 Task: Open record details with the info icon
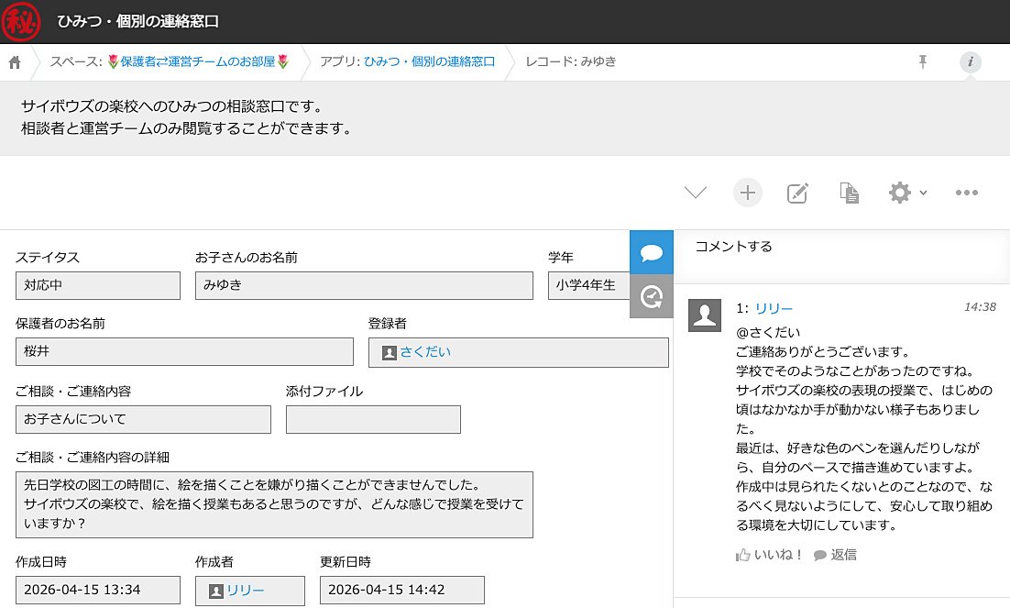(x=972, y=62)
